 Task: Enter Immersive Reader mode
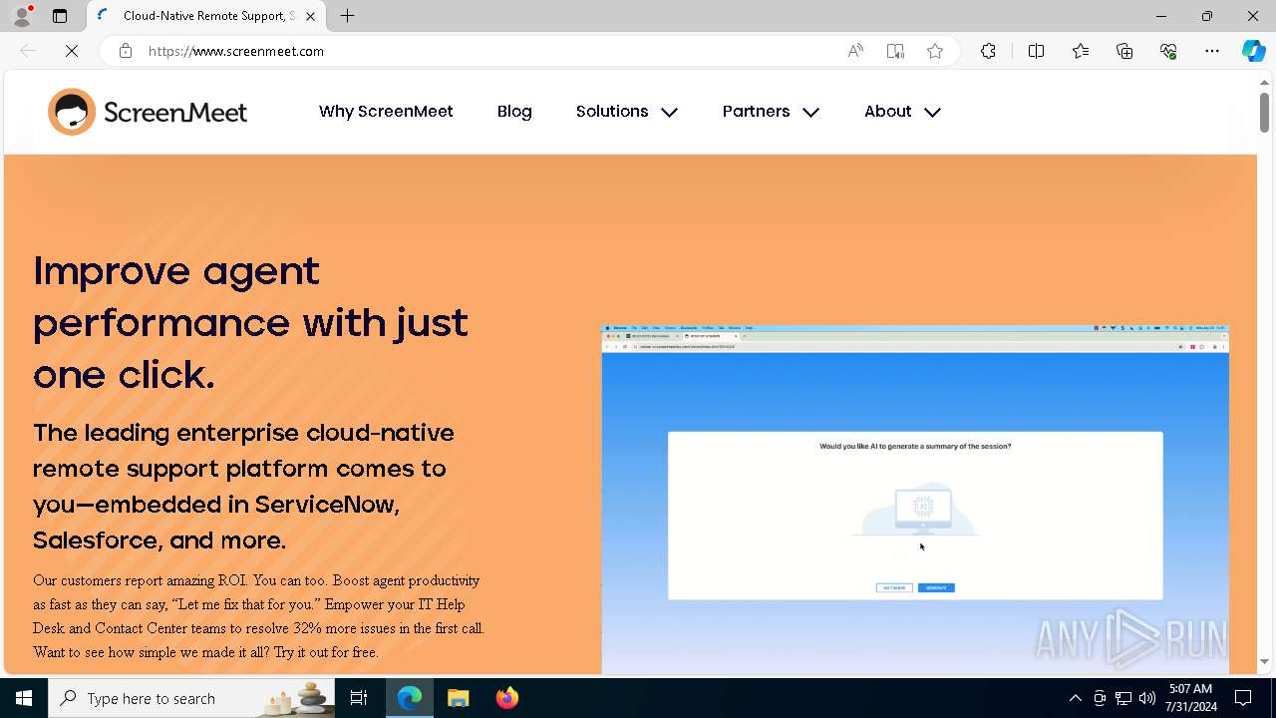[895, 51]
